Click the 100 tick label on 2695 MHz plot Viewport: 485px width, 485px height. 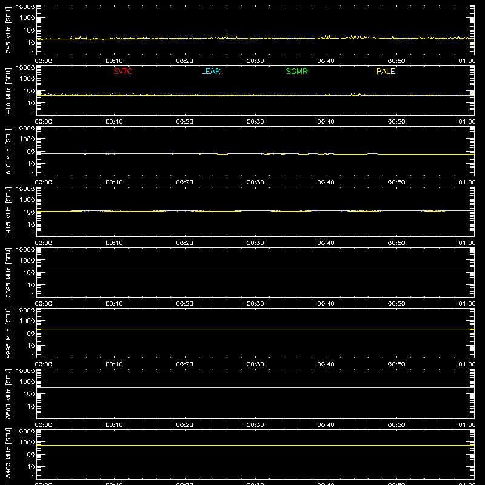[29, 273]
